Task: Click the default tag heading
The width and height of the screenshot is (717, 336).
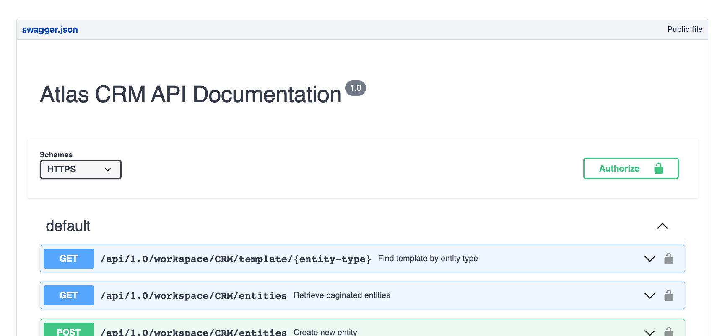Action: [x=68, y=226]
